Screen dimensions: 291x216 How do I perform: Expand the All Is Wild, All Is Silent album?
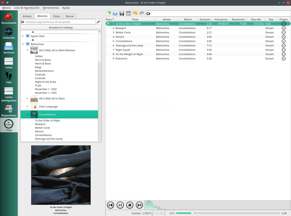(x=28, y=99)
